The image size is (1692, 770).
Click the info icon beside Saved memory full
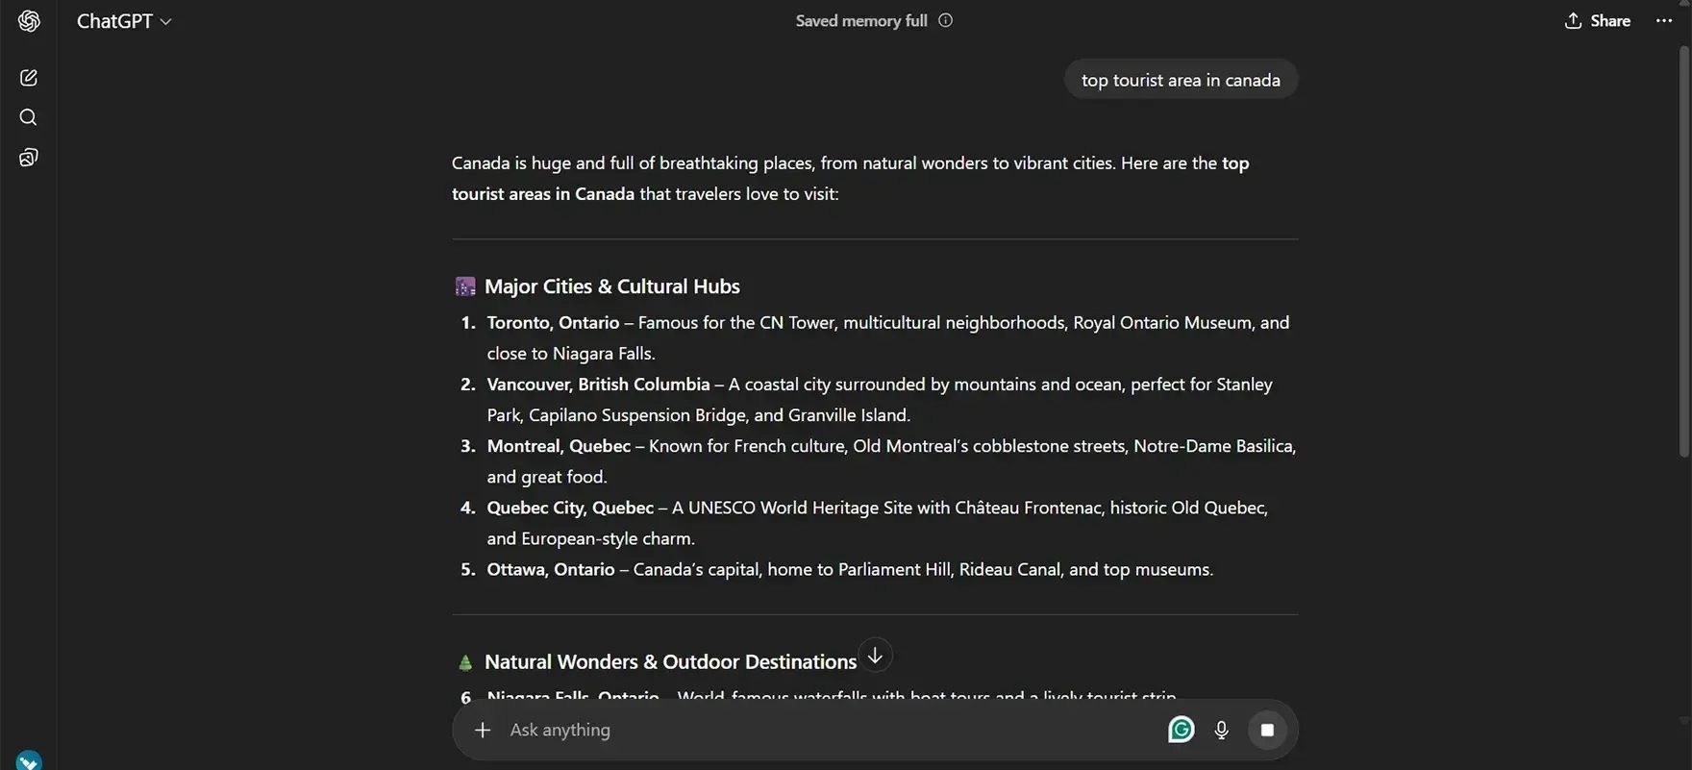(945, 20)
